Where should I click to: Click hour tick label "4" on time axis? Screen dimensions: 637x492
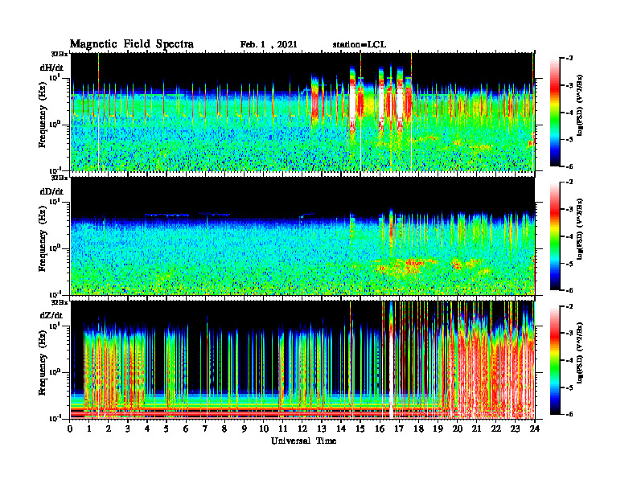click(147, 428)
